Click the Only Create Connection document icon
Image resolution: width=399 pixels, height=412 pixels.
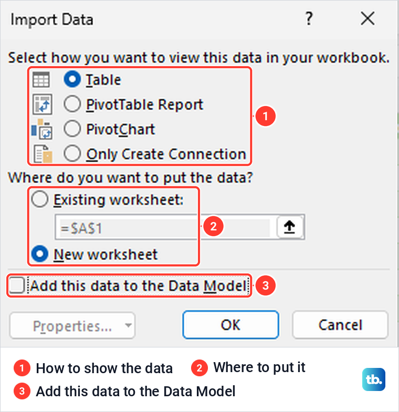(x=43, y=154)
